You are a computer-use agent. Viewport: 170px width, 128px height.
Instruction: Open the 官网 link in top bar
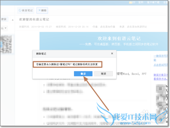141,2
